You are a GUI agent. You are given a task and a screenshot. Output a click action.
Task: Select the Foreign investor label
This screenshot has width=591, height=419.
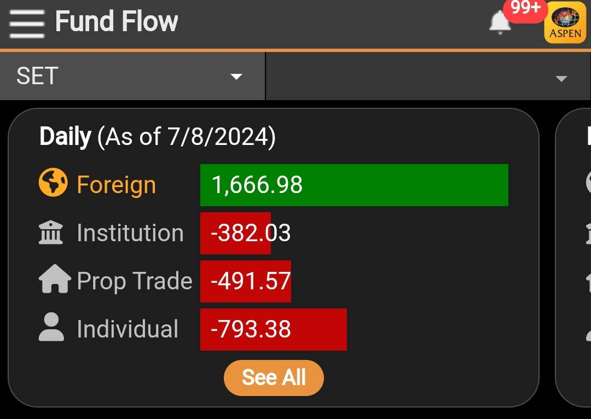(x=116, y=185)
